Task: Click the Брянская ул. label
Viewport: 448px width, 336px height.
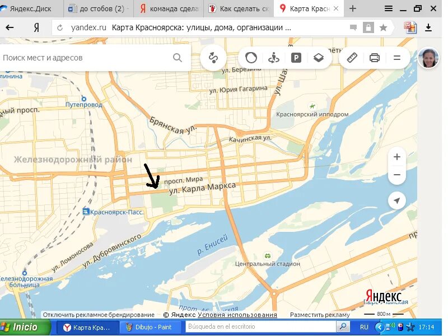Action: (x=173, y=125)
